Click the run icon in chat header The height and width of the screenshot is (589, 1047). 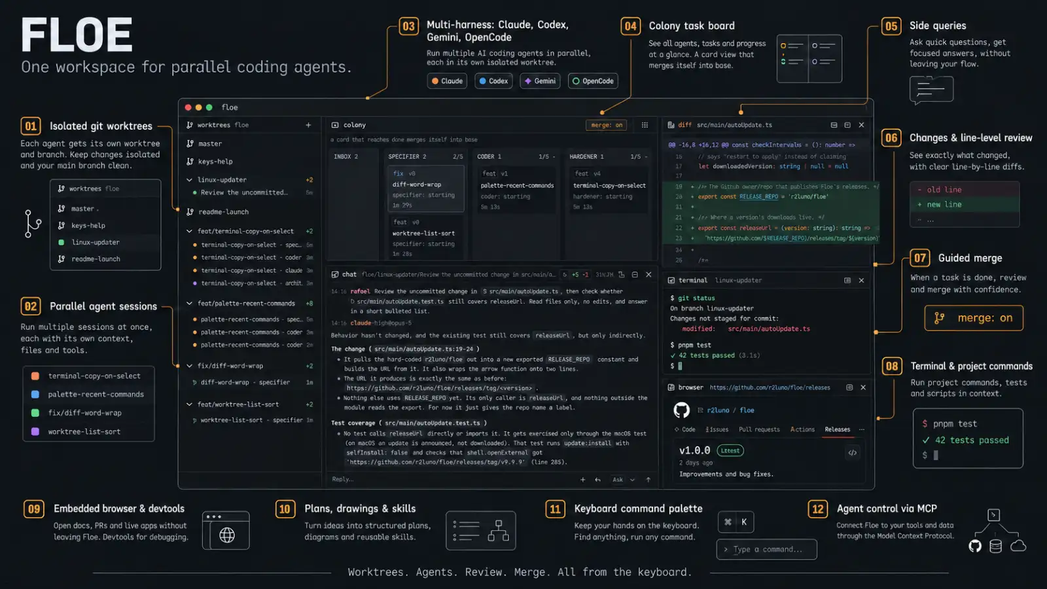tap(565, 275)
